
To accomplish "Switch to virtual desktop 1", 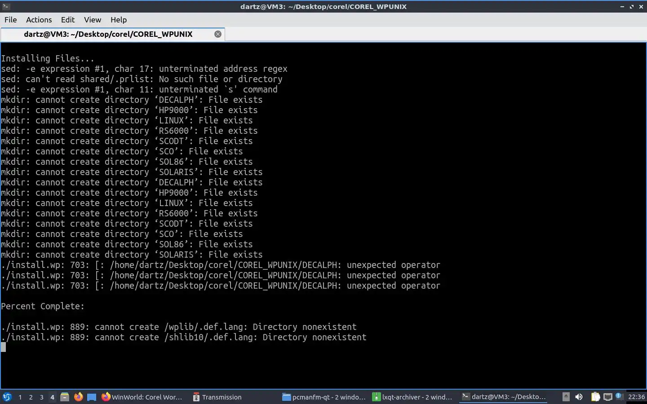I will (20, 397).
